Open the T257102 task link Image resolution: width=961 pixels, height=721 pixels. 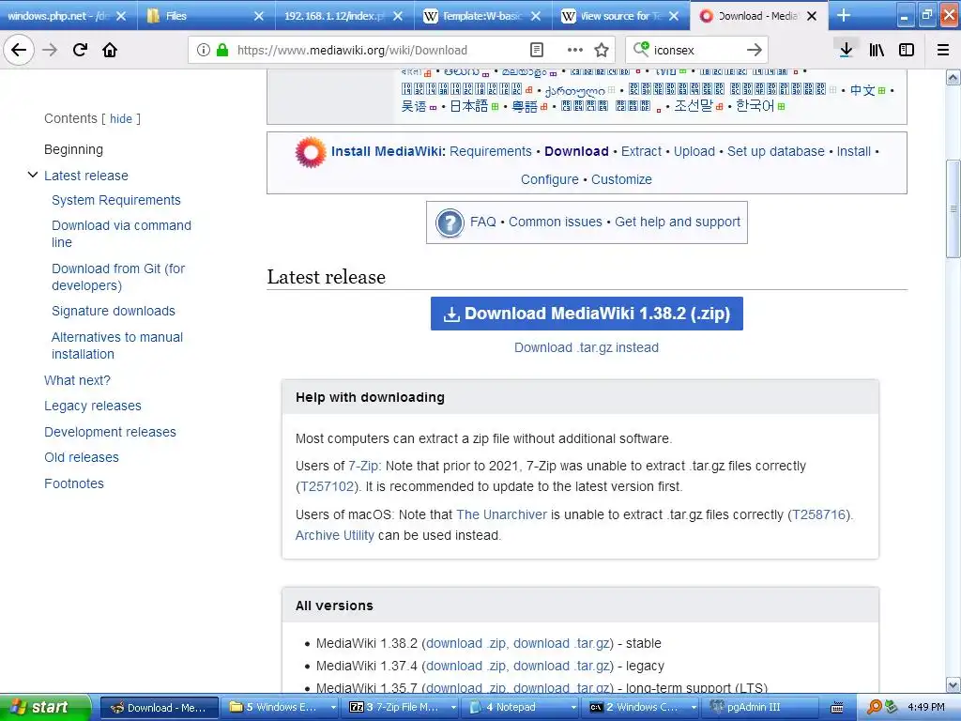click(x=328, y=487)
